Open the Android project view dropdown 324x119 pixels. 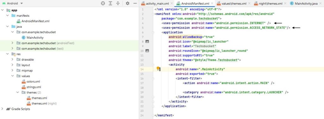[12, 3]
